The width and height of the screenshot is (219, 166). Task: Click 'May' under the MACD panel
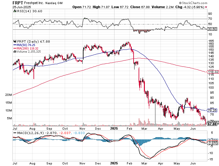(x=177, y=163)
